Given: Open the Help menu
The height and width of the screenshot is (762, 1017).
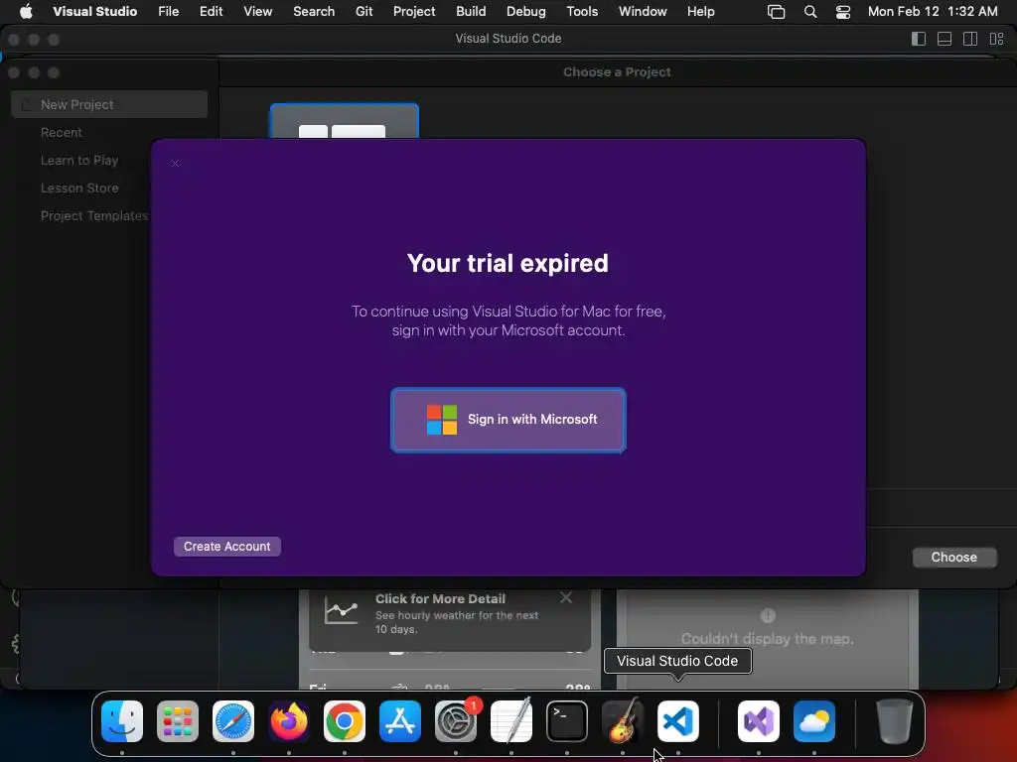Looking at the screenshot, I should point(700,12).
